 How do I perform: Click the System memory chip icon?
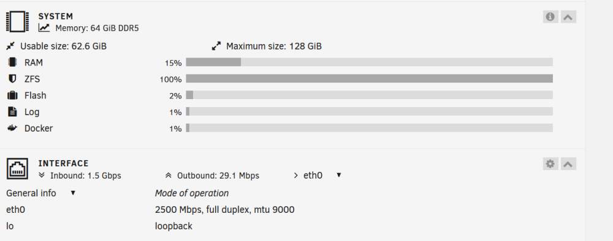click(x=17, y=22)
